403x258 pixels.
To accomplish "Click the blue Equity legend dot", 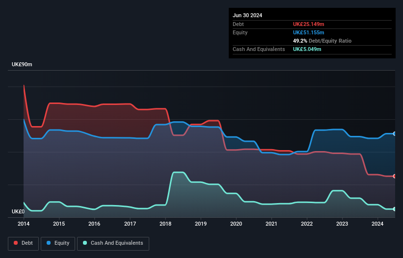I will pos(49,243).
